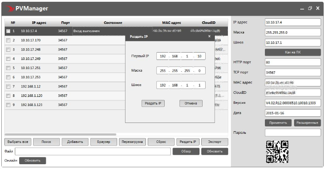Tick checkbox for device 10.10.17.170
325x169 pixels.
[x=8, y=40]
